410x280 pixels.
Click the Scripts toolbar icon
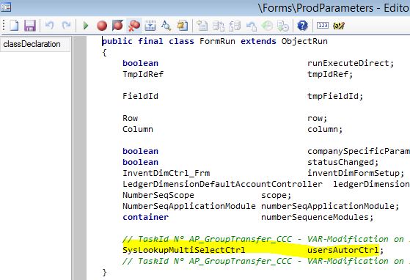[x=182, y=26]
